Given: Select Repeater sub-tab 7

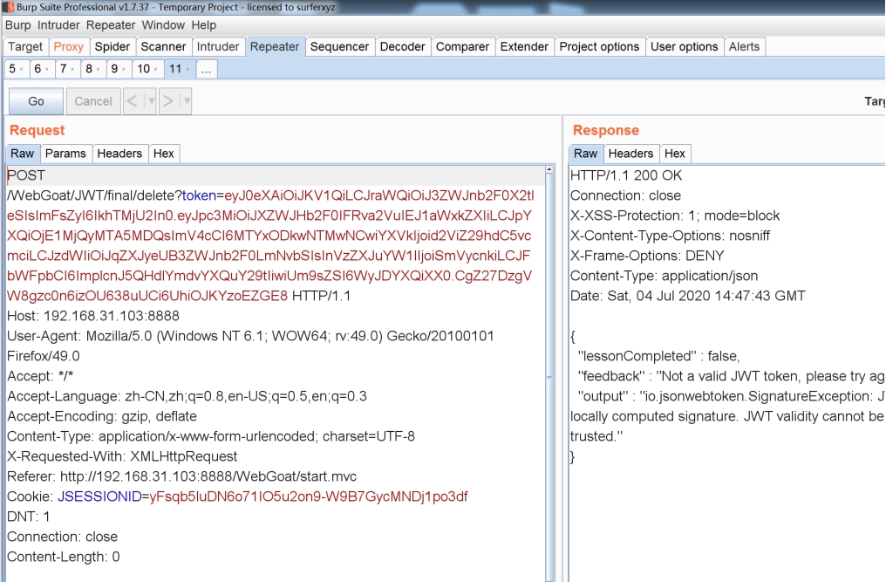Looking at the screenshot, I should tap(64, 69).
